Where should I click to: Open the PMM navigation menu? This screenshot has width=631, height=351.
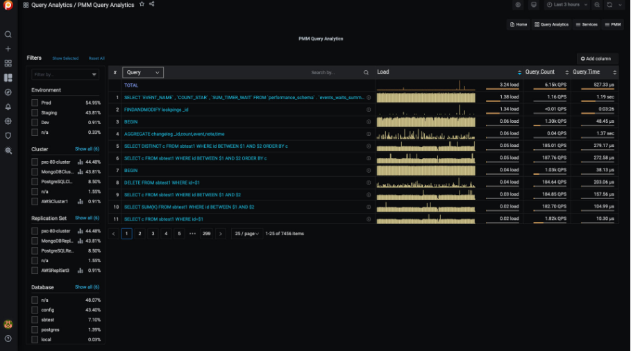613,24
